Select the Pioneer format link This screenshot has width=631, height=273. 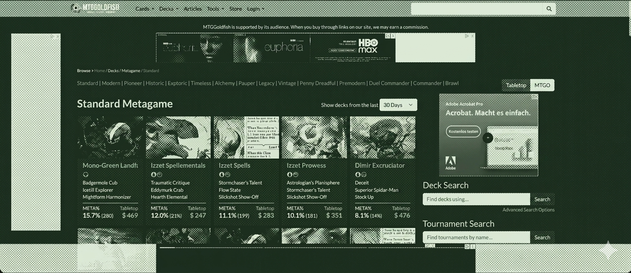133,83
